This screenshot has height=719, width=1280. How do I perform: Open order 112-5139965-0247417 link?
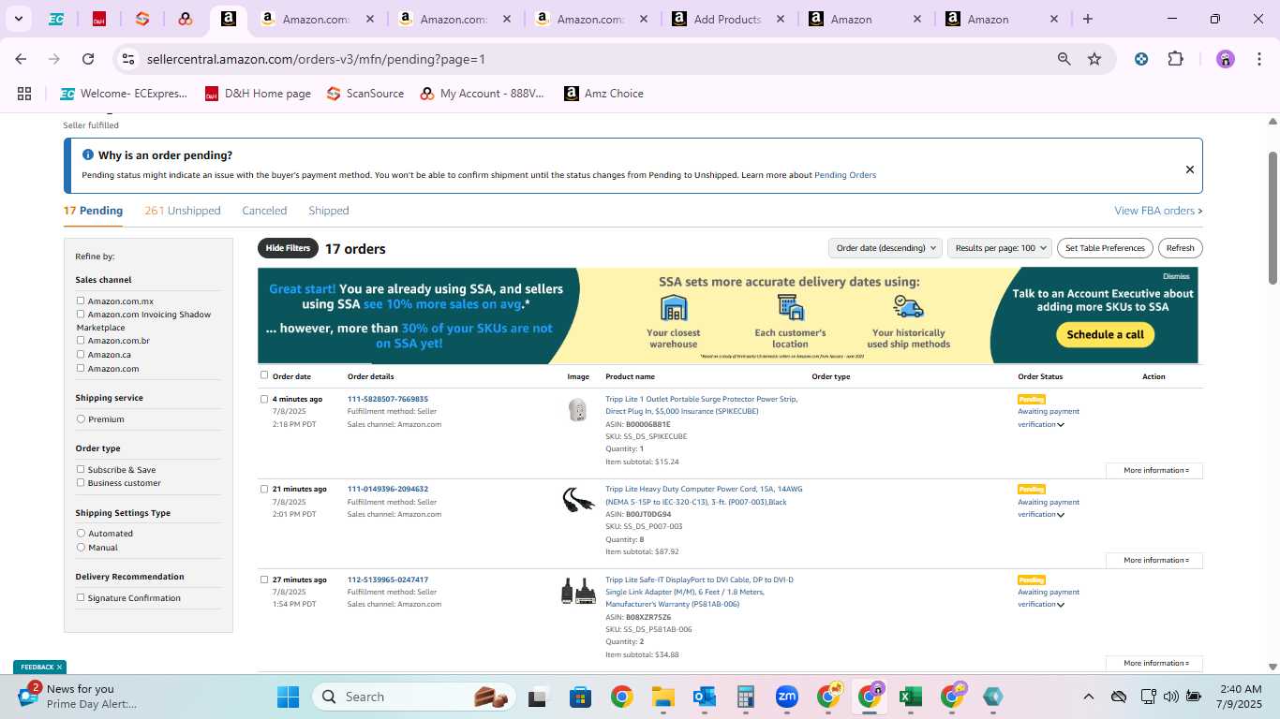[388, 580]
